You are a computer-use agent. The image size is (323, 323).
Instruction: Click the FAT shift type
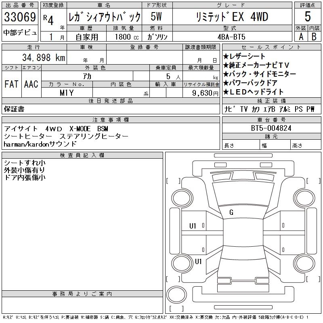pyautogui.click(x=11, y=84)
